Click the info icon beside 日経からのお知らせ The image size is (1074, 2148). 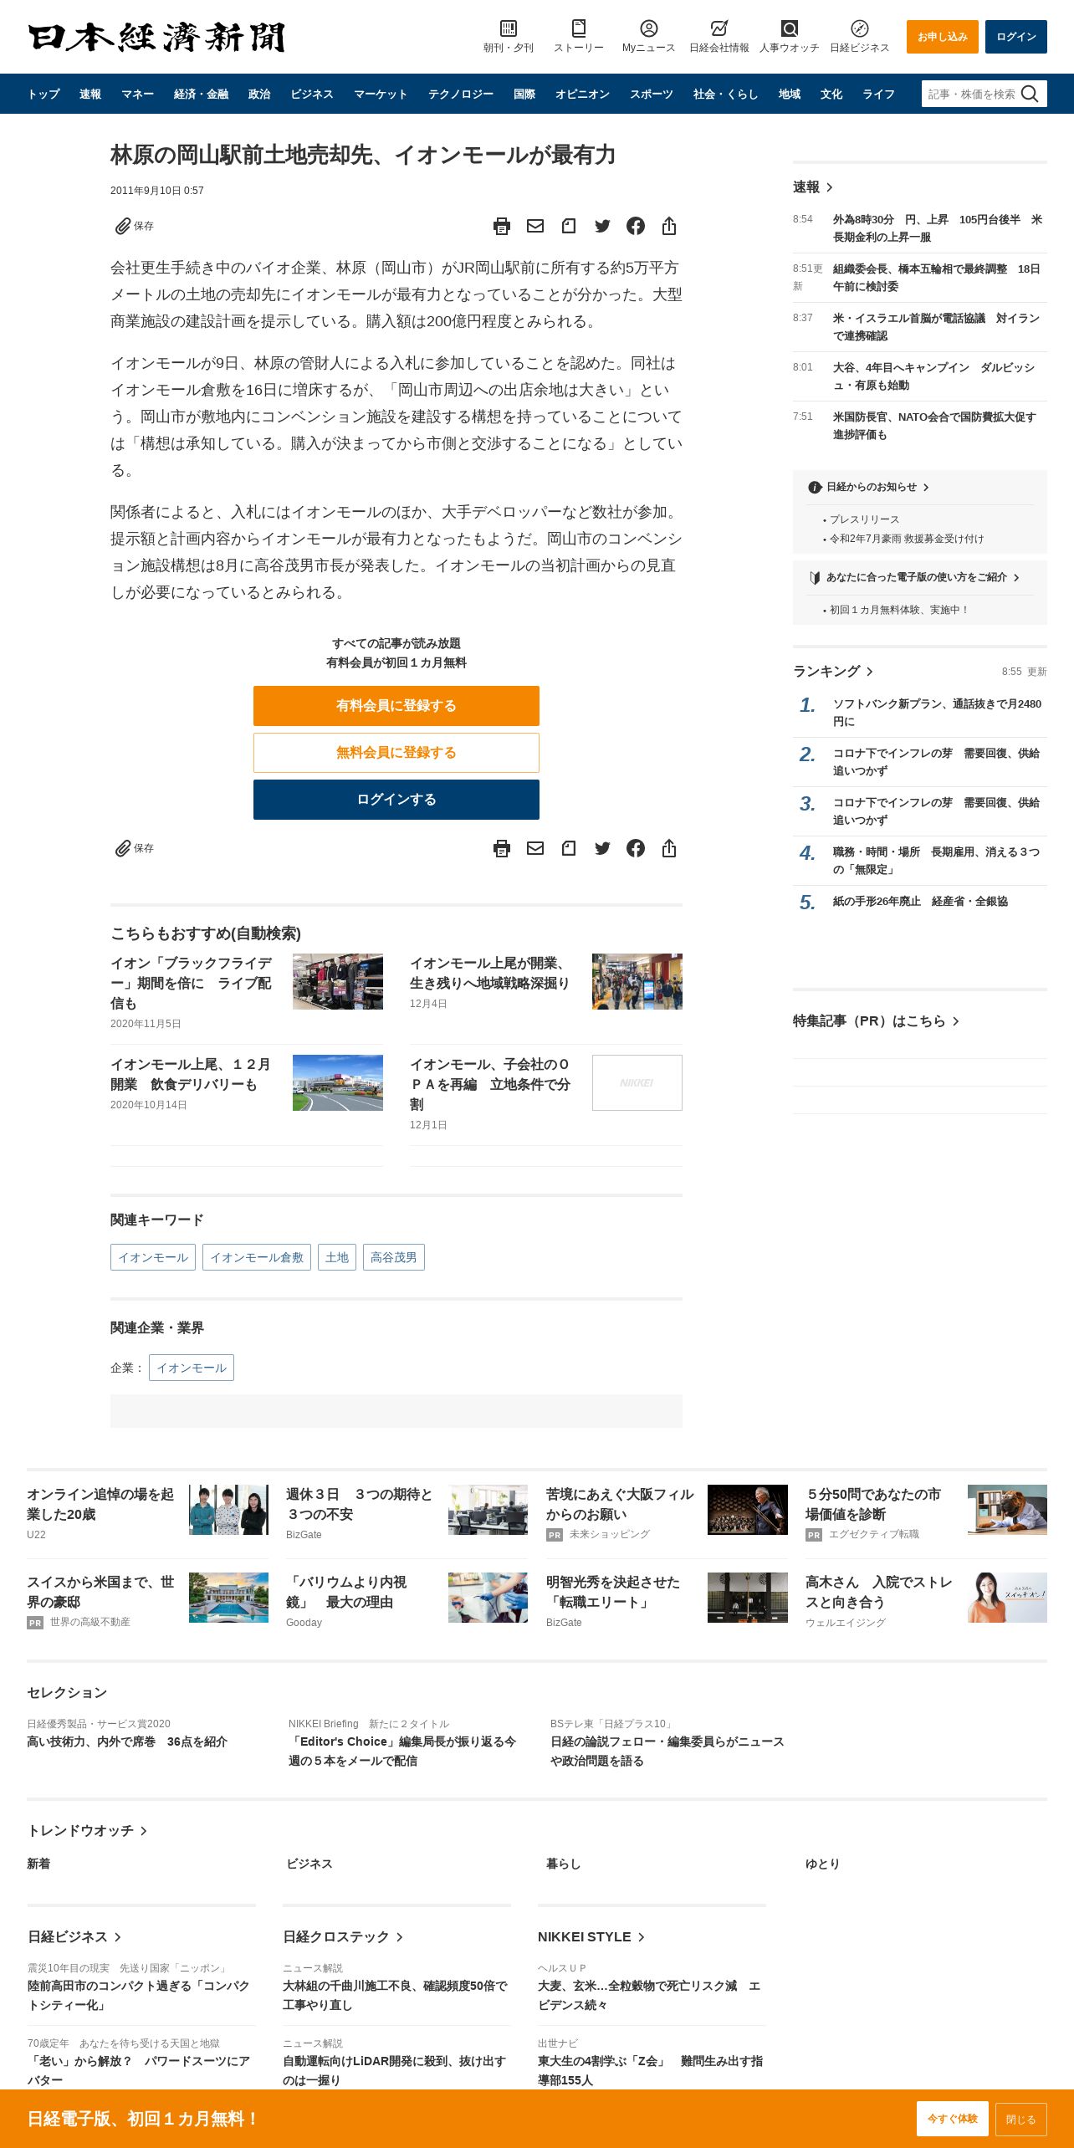click(x=815, y=487)
